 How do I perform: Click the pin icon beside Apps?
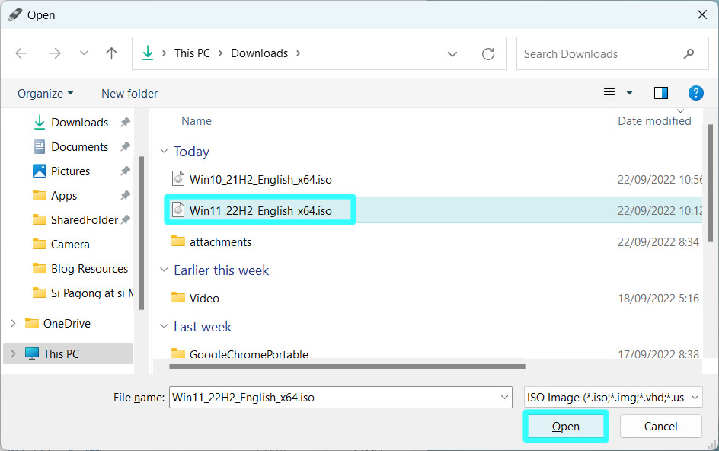pyautogui.click(x=125, y=196)
